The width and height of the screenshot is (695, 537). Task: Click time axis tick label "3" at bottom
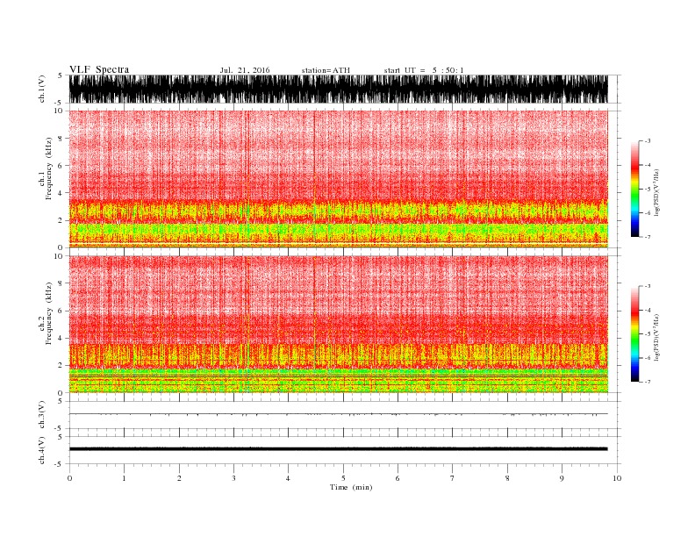[x=233, y=478]
